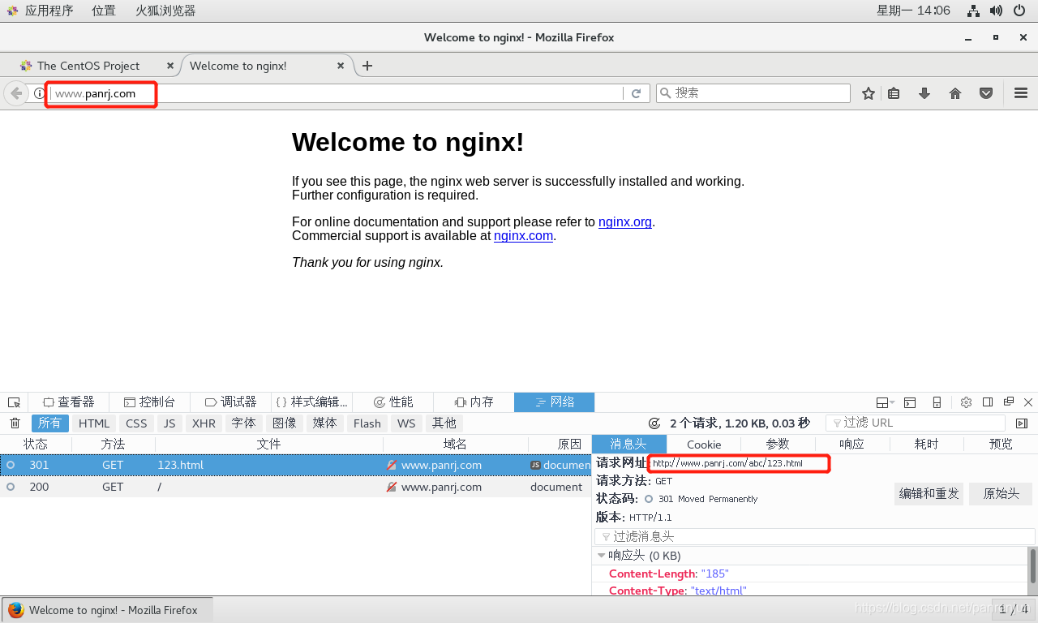Collapse the 响应头 response headers section
The height and width of the screenshot is (623, 1038).
[602, 556]
